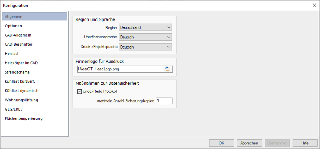This screenshot has height=149, width=320.
Task: Open Hilfe for this dialog
Action: (x=305, y=143)
